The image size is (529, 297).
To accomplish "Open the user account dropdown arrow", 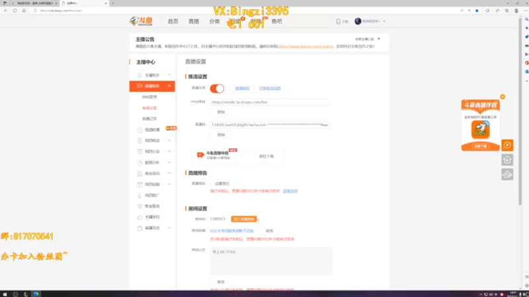I will pyautogui.click(x=384, y=21).
